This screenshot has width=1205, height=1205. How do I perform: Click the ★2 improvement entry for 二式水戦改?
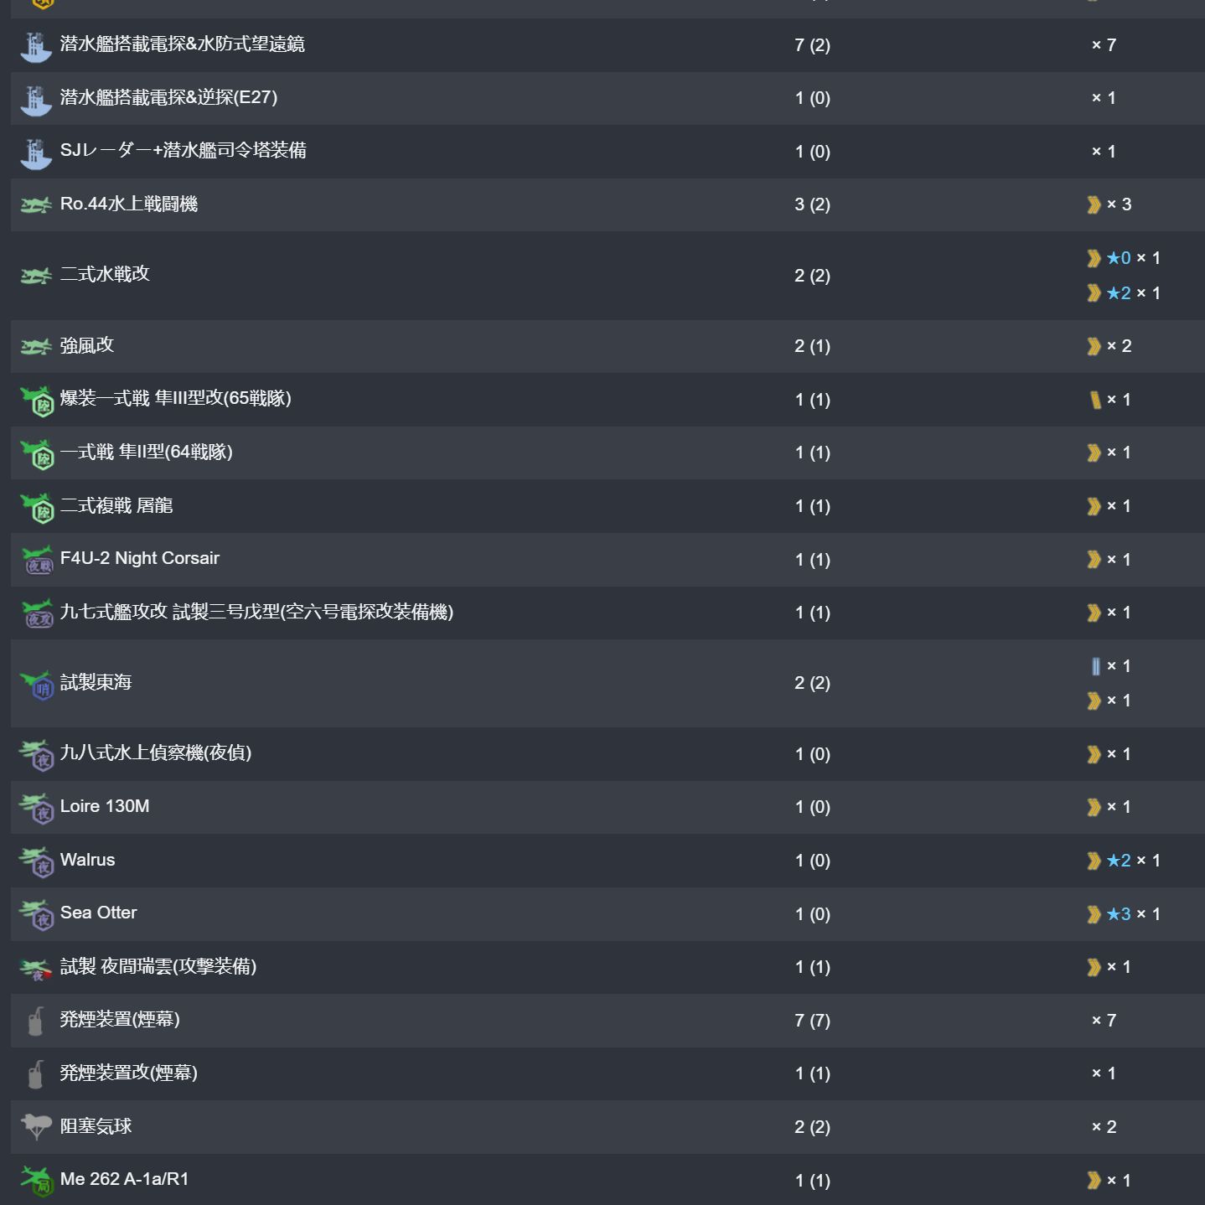click(x=1119, y=293)
